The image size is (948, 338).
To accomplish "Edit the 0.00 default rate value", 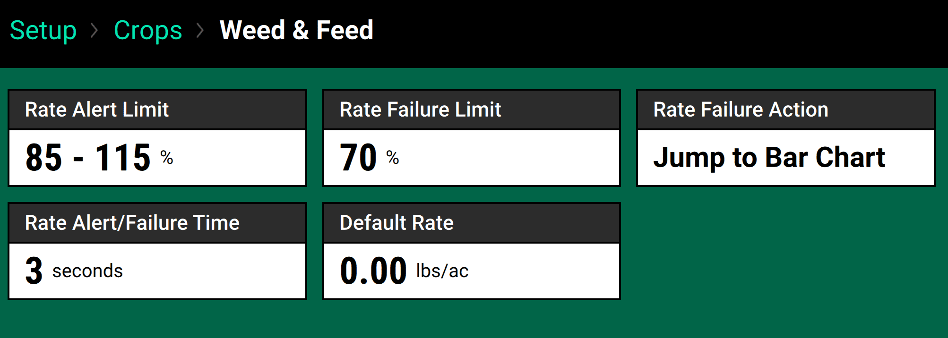I will pyautogui.click(x=373, y=271).
